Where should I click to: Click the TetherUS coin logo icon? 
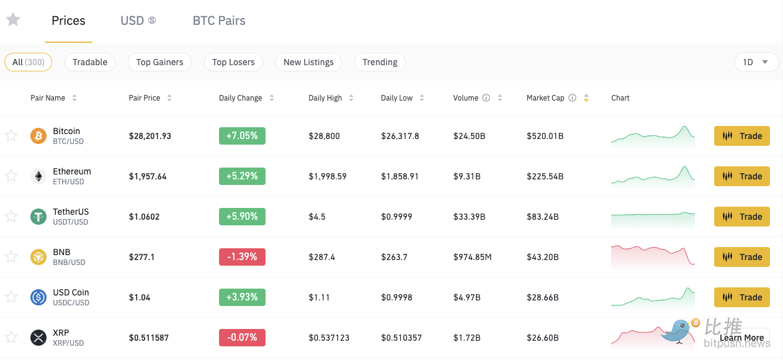pos(38,217)
